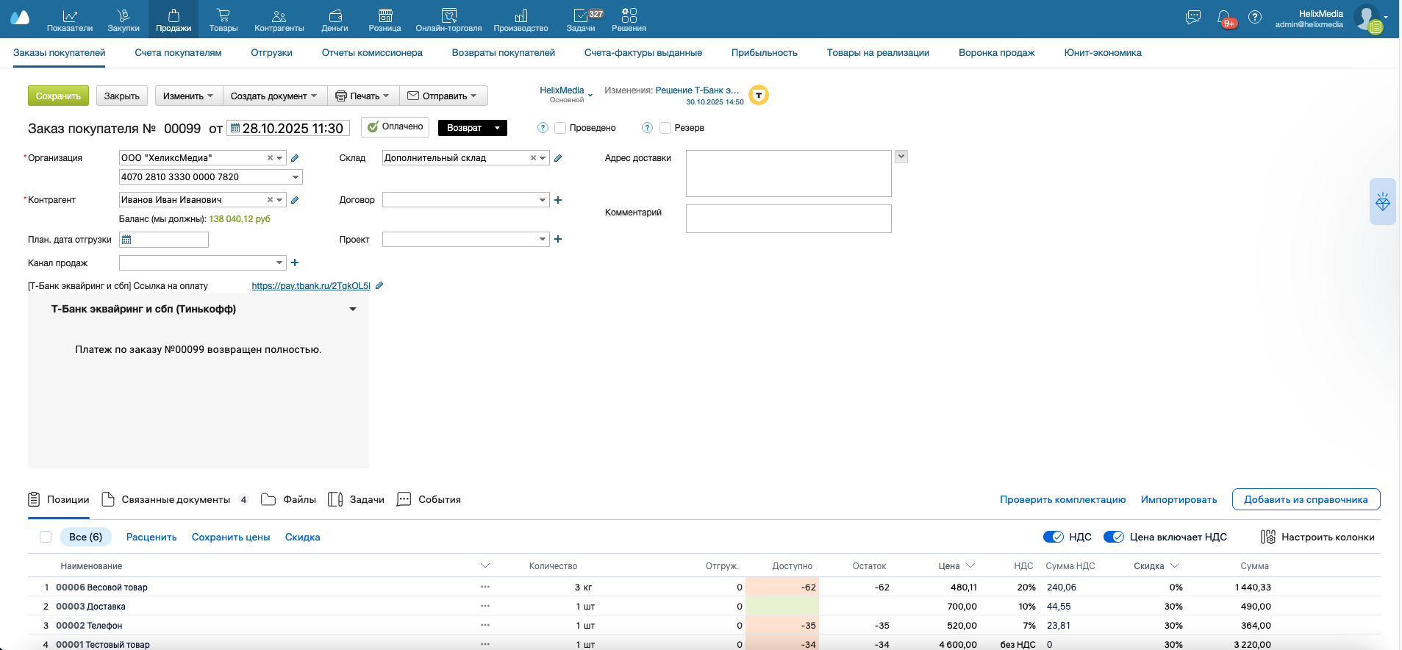Click the yellow T-Bank icon
The image size is (1402, 650).
[x=759, y=96]
